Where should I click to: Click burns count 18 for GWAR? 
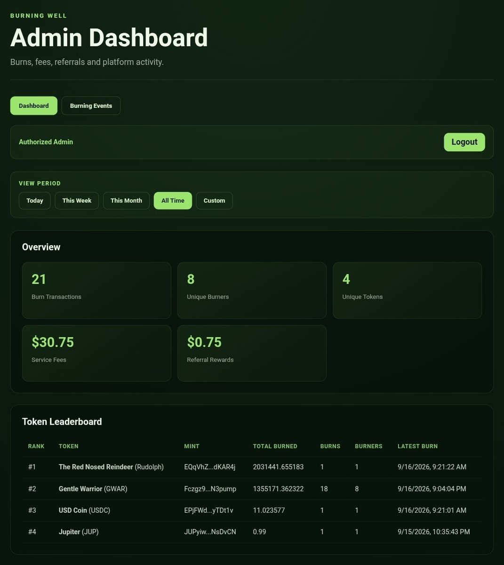324,489
